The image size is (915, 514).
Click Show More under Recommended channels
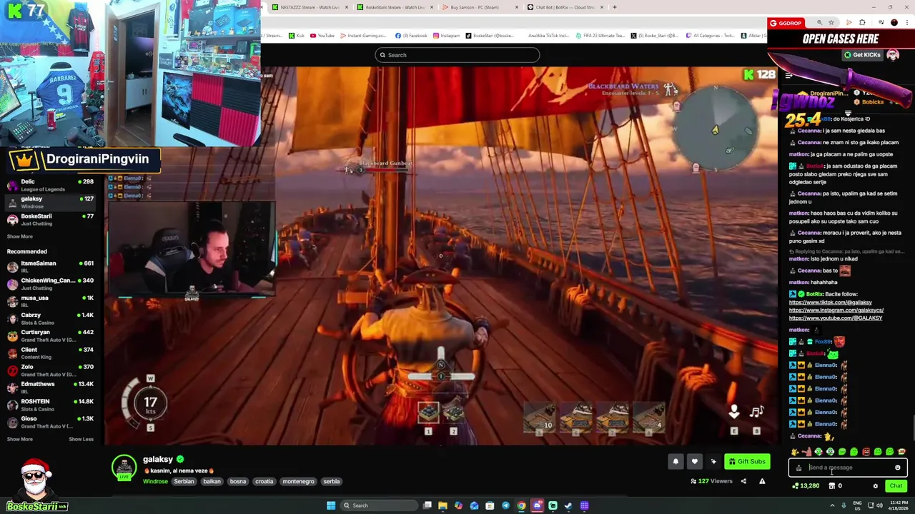click(x=20, y=439)
